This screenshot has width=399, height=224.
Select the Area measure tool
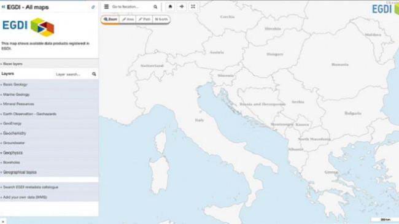(128, 20)
